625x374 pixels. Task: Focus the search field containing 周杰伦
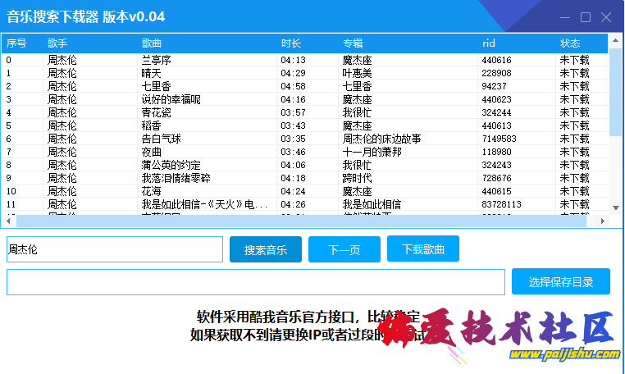pos(114,249)
